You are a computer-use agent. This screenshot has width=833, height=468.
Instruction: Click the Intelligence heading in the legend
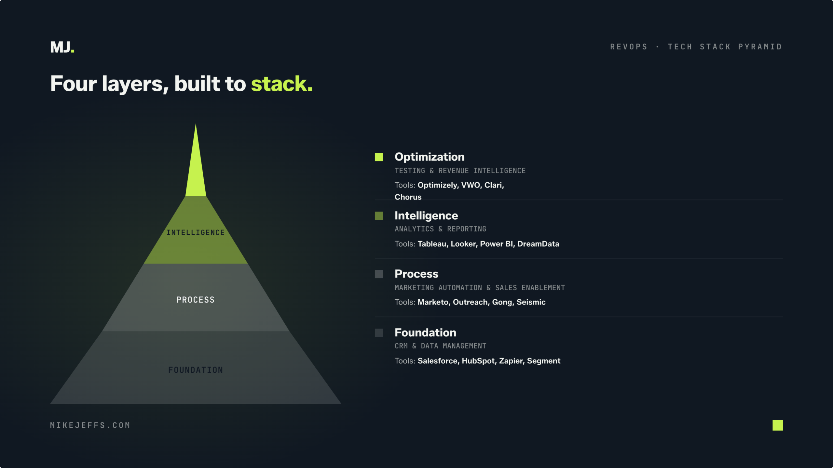click(426, 215)
